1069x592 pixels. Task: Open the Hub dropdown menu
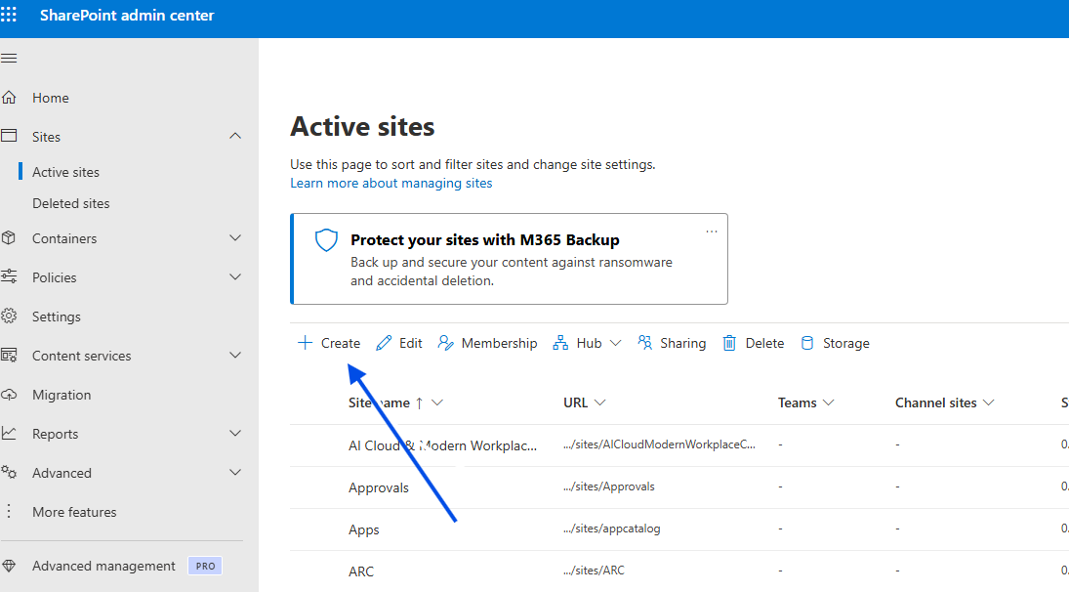click(615, 343)
